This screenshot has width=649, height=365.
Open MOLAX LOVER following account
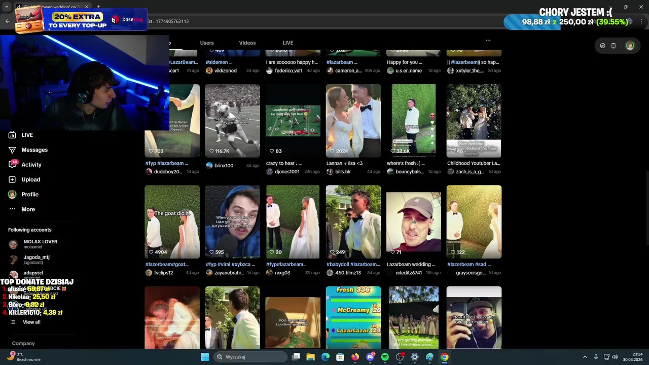point(41,244)
